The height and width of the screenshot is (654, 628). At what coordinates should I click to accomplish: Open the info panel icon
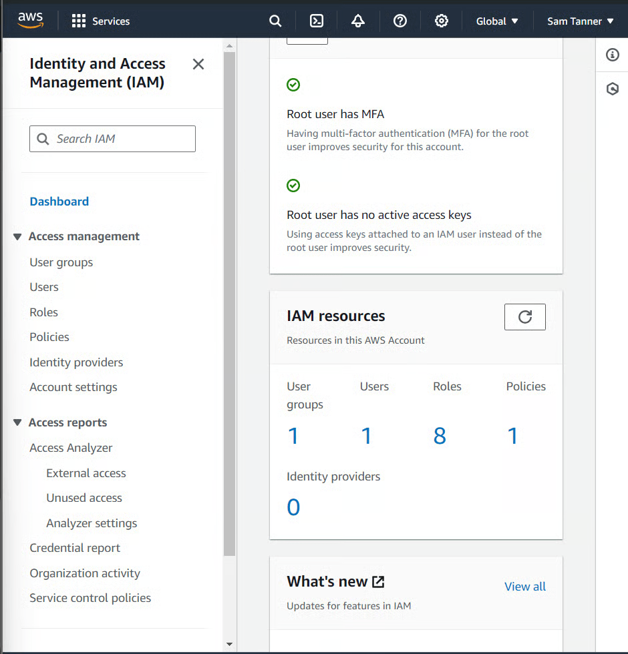point(612,55)
